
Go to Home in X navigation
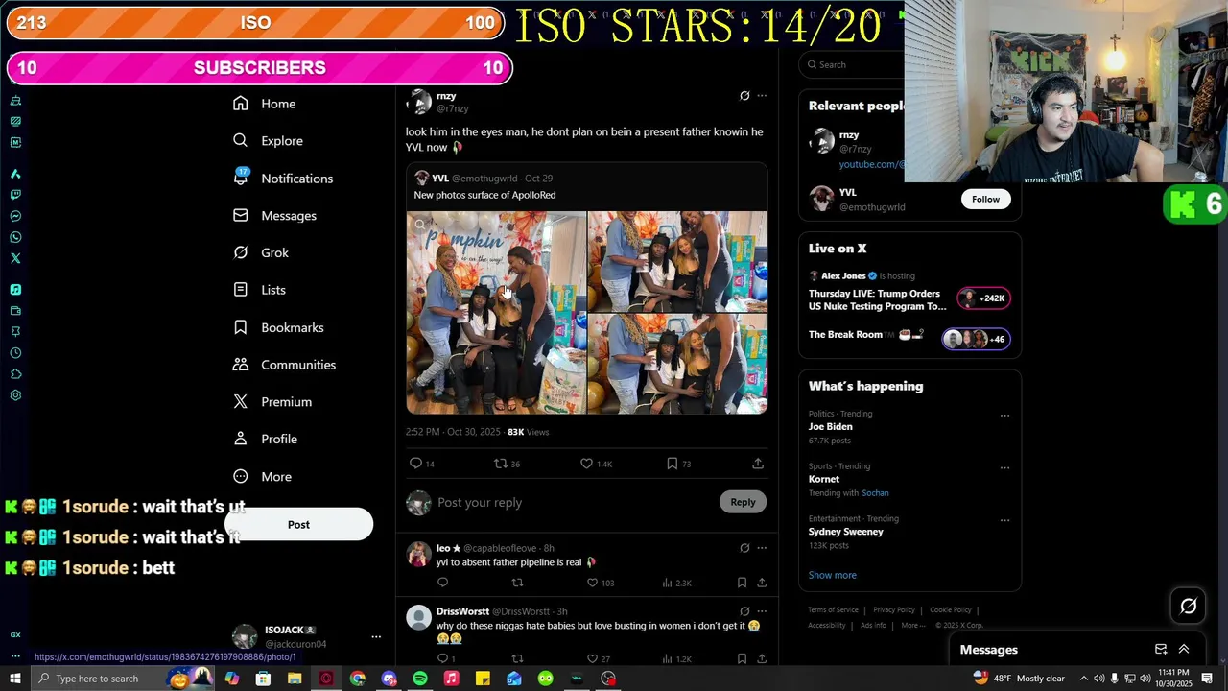coord(265,104)
